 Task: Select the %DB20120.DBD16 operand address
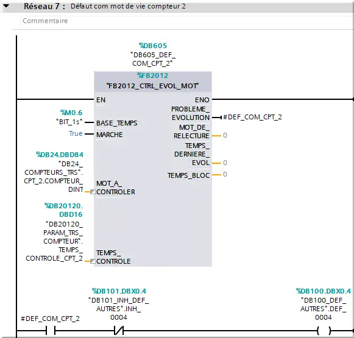pos(64,210)
